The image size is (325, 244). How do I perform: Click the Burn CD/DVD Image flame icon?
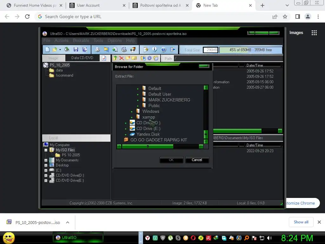pos(133,49)
